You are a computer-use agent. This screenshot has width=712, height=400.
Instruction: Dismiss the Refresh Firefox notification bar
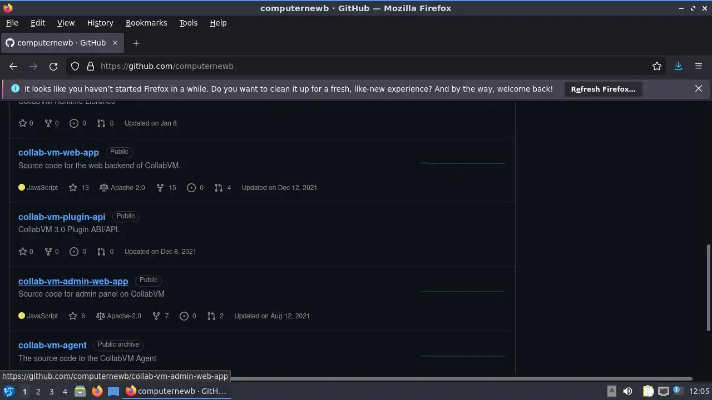point(699,88)
